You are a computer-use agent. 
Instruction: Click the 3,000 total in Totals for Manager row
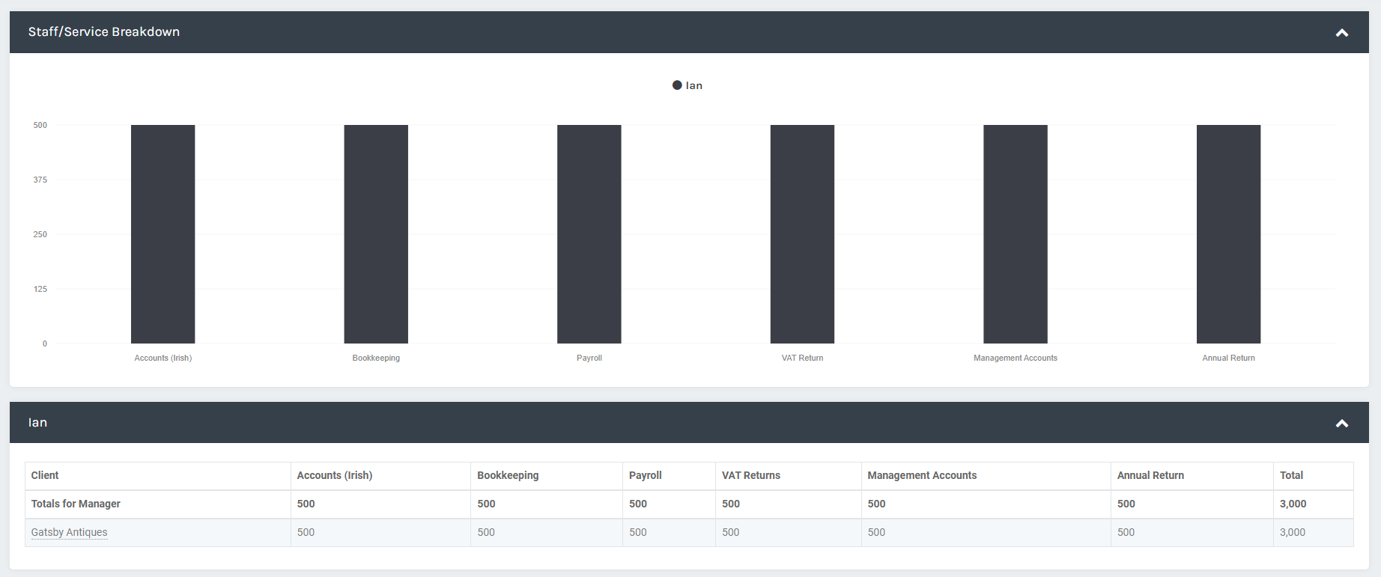tap(1293, 504)
